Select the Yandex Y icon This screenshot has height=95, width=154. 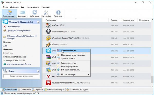click(49, 76)
